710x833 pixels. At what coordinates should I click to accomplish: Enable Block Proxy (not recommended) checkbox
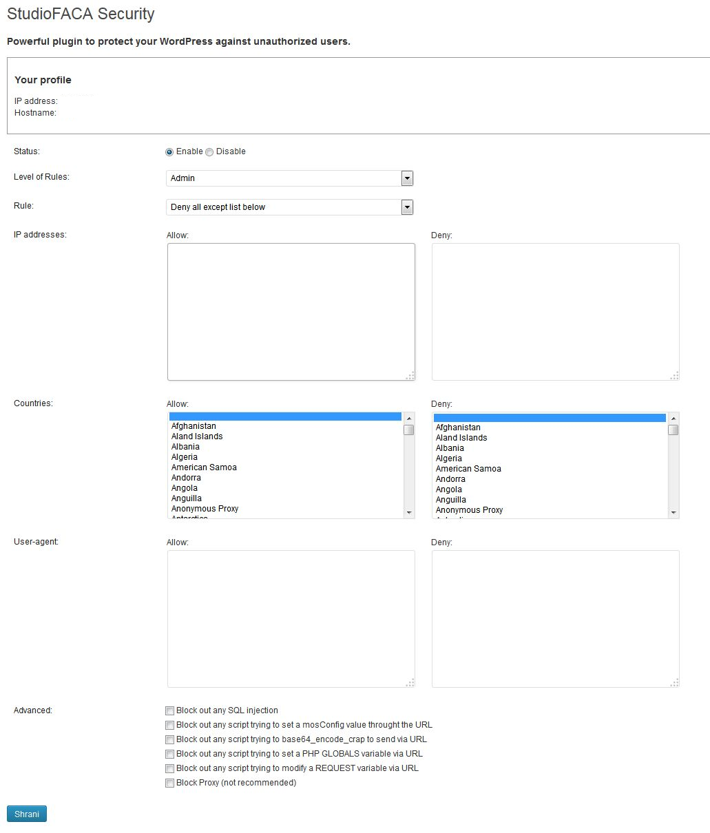pos(169,783)
